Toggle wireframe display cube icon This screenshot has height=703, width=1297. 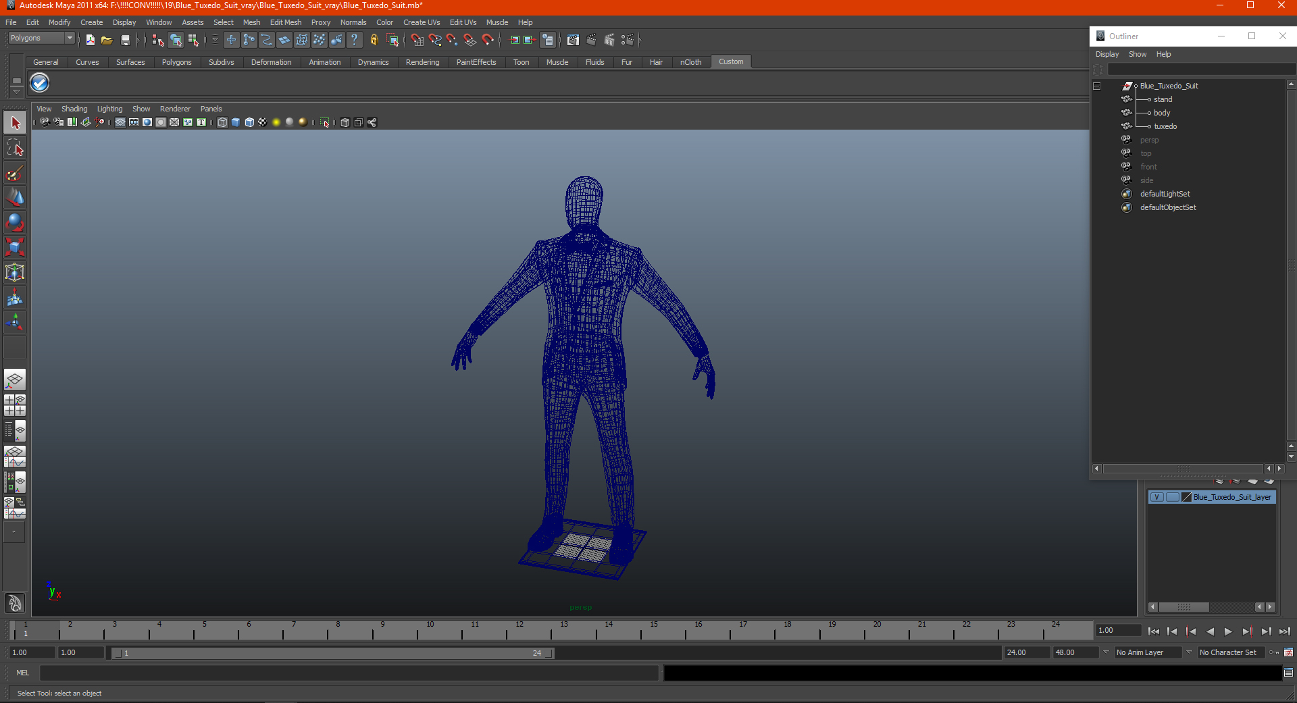pyautogui.click(x=222, y=122)
